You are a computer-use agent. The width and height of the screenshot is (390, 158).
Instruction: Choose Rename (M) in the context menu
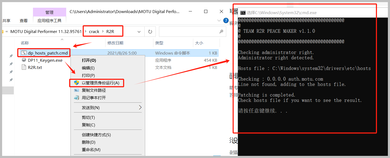pyautogui.click(x=91, y=150)
